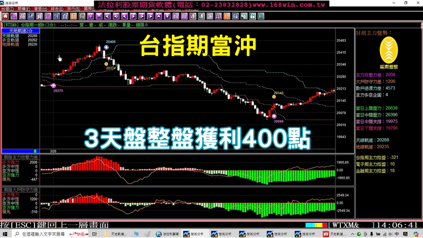Click the pink 20099 low marker
Image resolution: width=423 pixels, height=238 pixels.
pos(274,116)
